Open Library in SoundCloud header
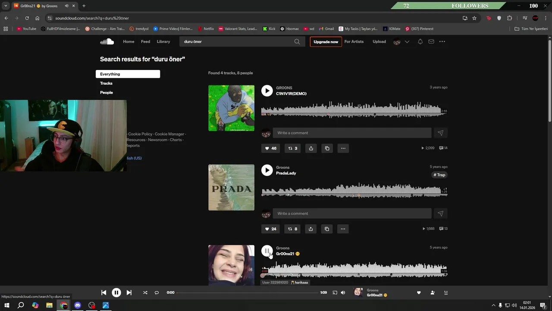The height and width of the screenshot is (311, 552). pos(163,41)
